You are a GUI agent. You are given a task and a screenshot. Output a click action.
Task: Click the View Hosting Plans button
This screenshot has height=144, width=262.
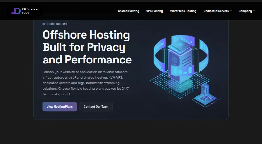coord(60,107)
